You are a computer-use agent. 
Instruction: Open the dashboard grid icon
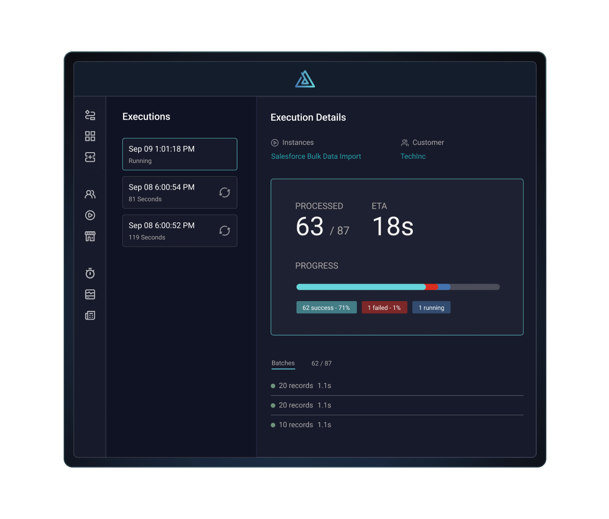pos(90,136)
